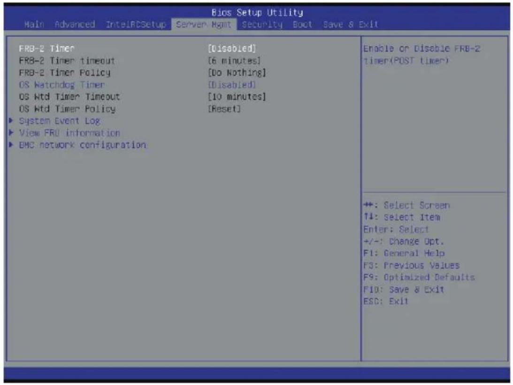Image resolution: width=513 pixels, height=385 pixels.
Task: Click the 'F1: General Help' hint
Action: click(404, 254)
